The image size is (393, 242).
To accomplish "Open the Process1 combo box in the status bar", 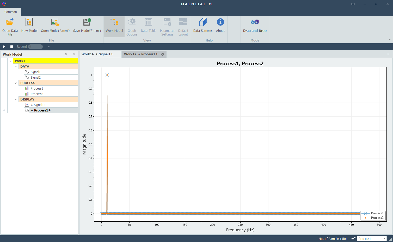I will pos(372,239).
